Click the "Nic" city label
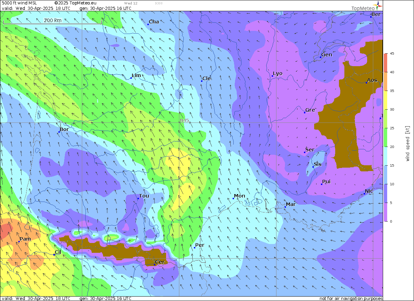The width and height of the screenshot is (414, 301). (x=369, y=191)
